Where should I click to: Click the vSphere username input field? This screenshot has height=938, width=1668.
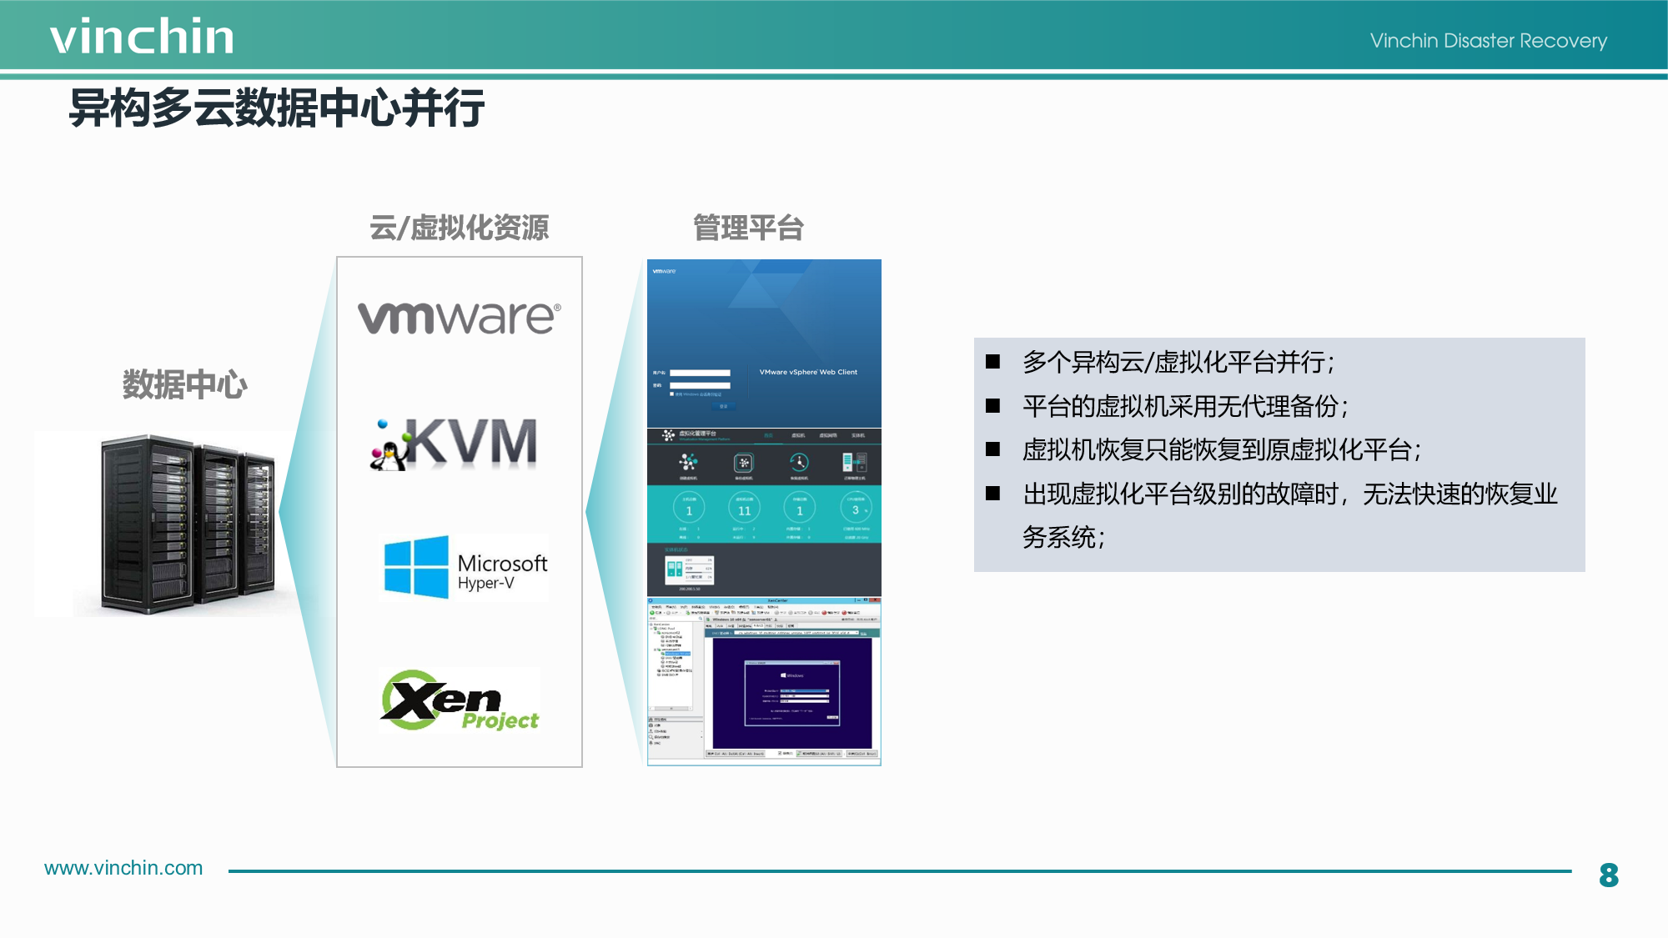click(700, 373)
